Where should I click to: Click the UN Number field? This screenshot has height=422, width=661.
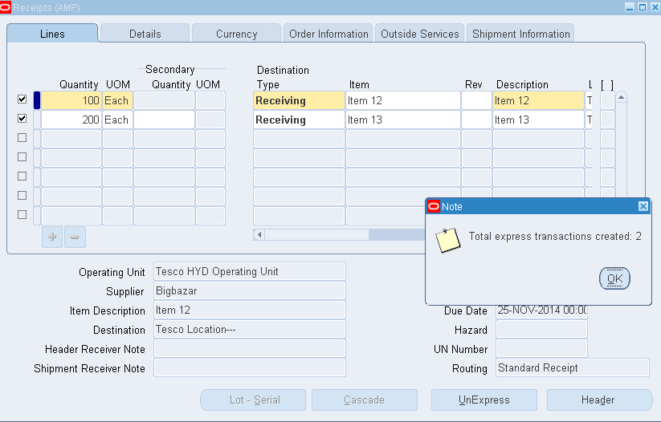point(541,349)
